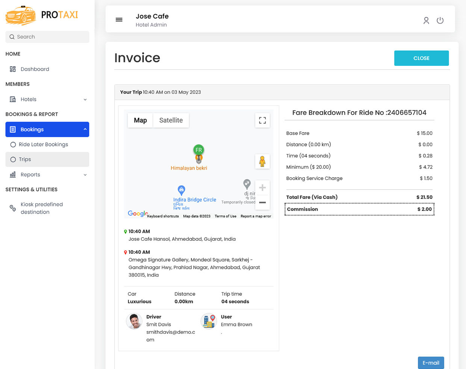Click the ProTaxi logo
The width and height of the screenshot is (466, 369).
click(x=42, y=15)
